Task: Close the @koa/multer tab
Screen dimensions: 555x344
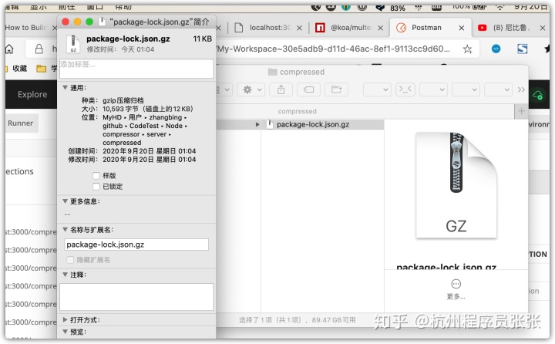Action: pyautogui.click(x=381, y=28)
